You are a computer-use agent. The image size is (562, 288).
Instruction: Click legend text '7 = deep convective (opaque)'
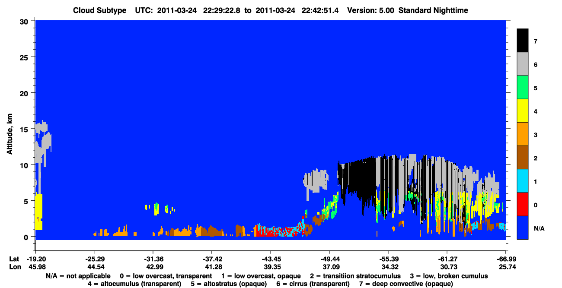(406, 284)
